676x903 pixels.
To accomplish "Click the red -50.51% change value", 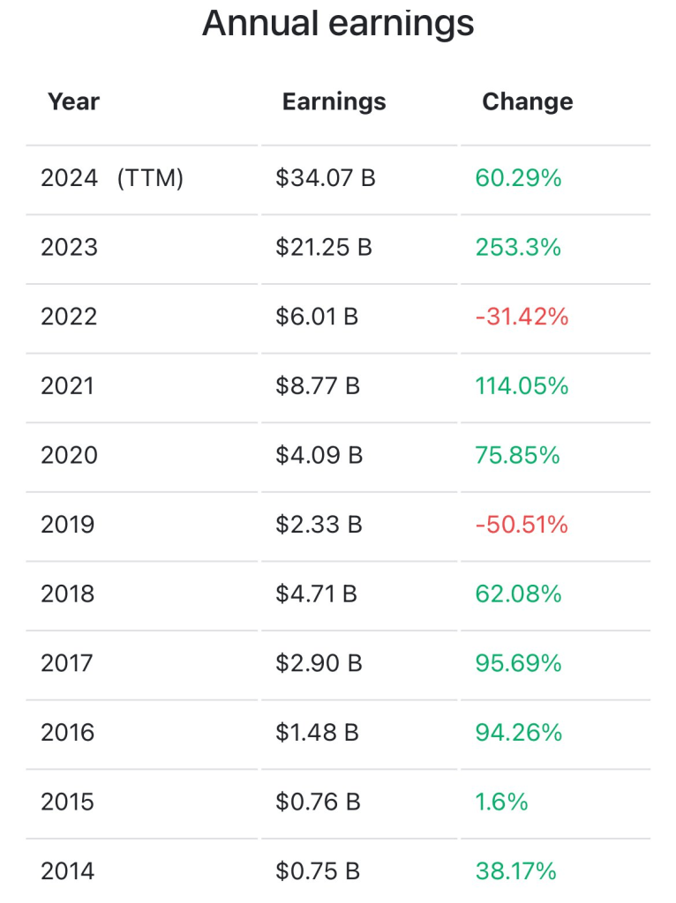I will (522, 525).
